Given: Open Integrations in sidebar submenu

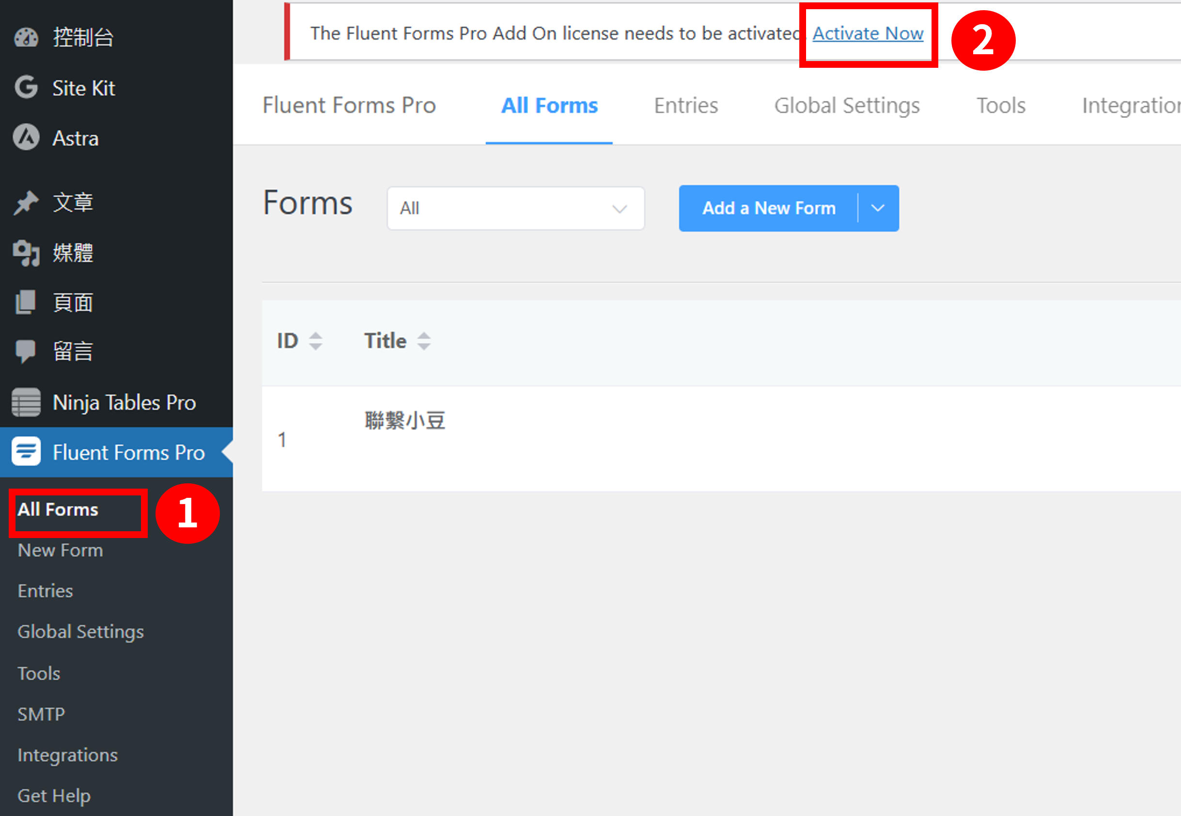Looking at the screenshot, I should pos(68,755).
